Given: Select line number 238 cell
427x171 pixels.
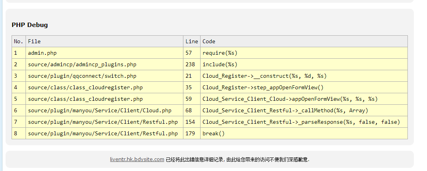Looking at the screenshot, I should coord(192,64).
